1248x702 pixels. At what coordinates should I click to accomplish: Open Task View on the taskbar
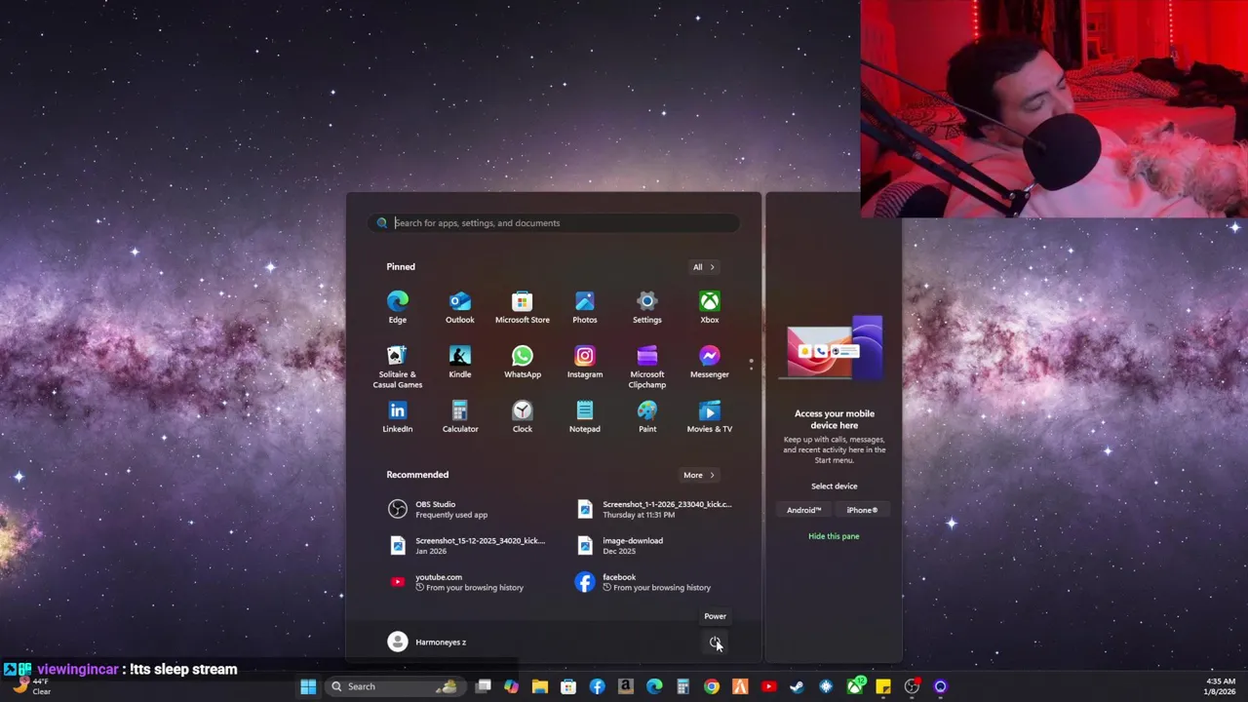pos(483,686)
